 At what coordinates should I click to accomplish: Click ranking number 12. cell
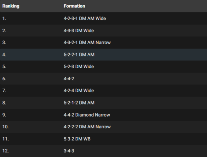pyautogui.click(x=5, y=151)
